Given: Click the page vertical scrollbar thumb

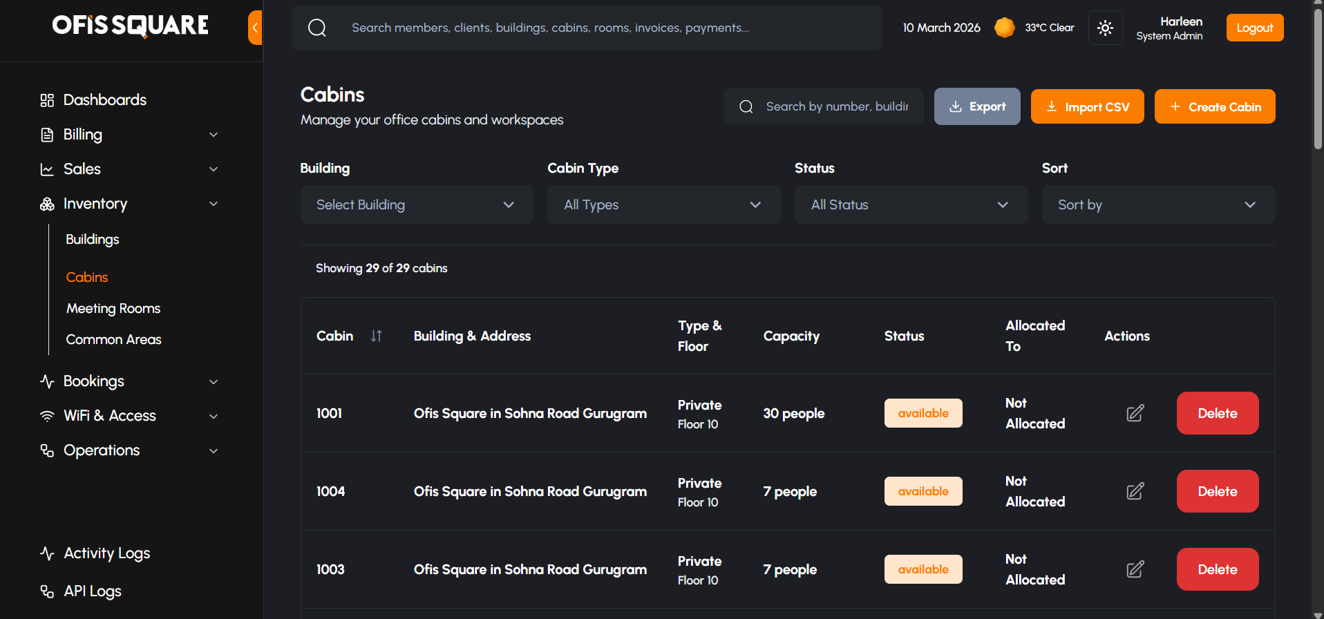Looking at the screenshot, I should (x=1318, y=76).
